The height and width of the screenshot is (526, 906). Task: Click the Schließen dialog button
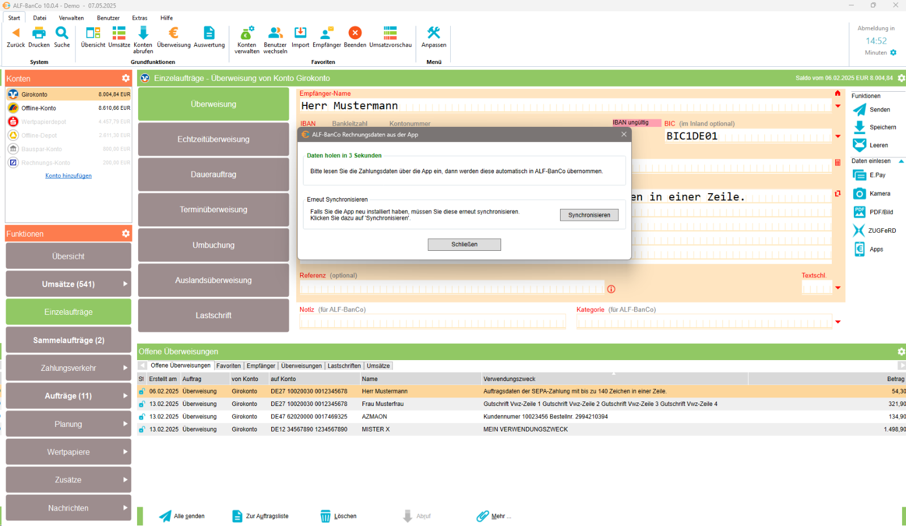[464, 245]
